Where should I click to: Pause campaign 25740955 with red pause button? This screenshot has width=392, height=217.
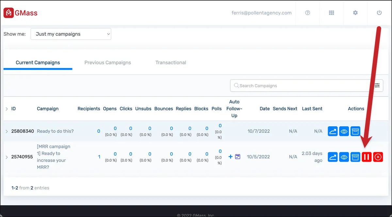click(x=367, y=157)
